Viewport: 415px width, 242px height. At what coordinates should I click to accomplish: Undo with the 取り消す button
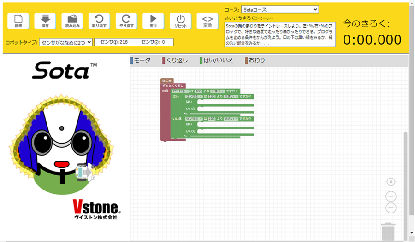click(x=99, y=21)
